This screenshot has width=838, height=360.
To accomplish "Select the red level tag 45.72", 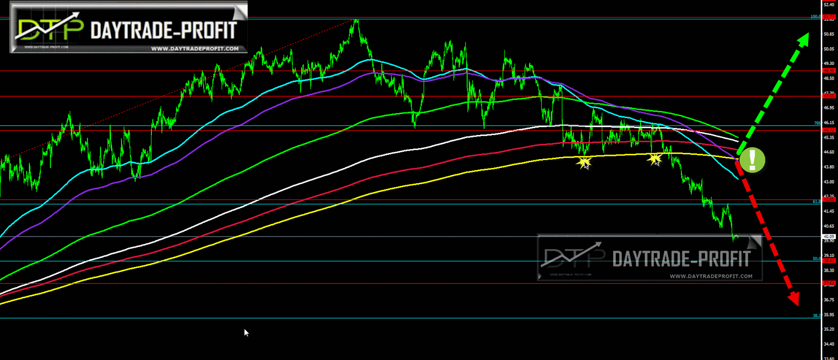I will 829,130.
